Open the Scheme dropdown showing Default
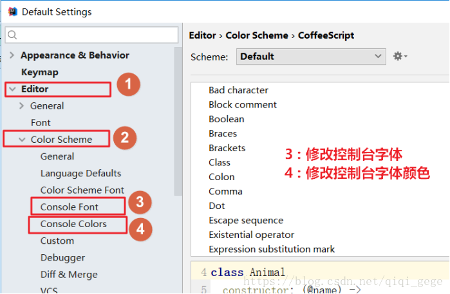This screenshot has width=450, height=294. 311,57
